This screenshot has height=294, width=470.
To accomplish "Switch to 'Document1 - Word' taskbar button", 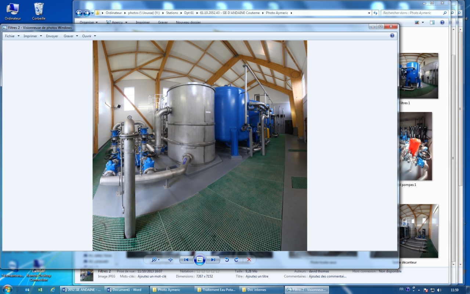I will tap(127, 290).
